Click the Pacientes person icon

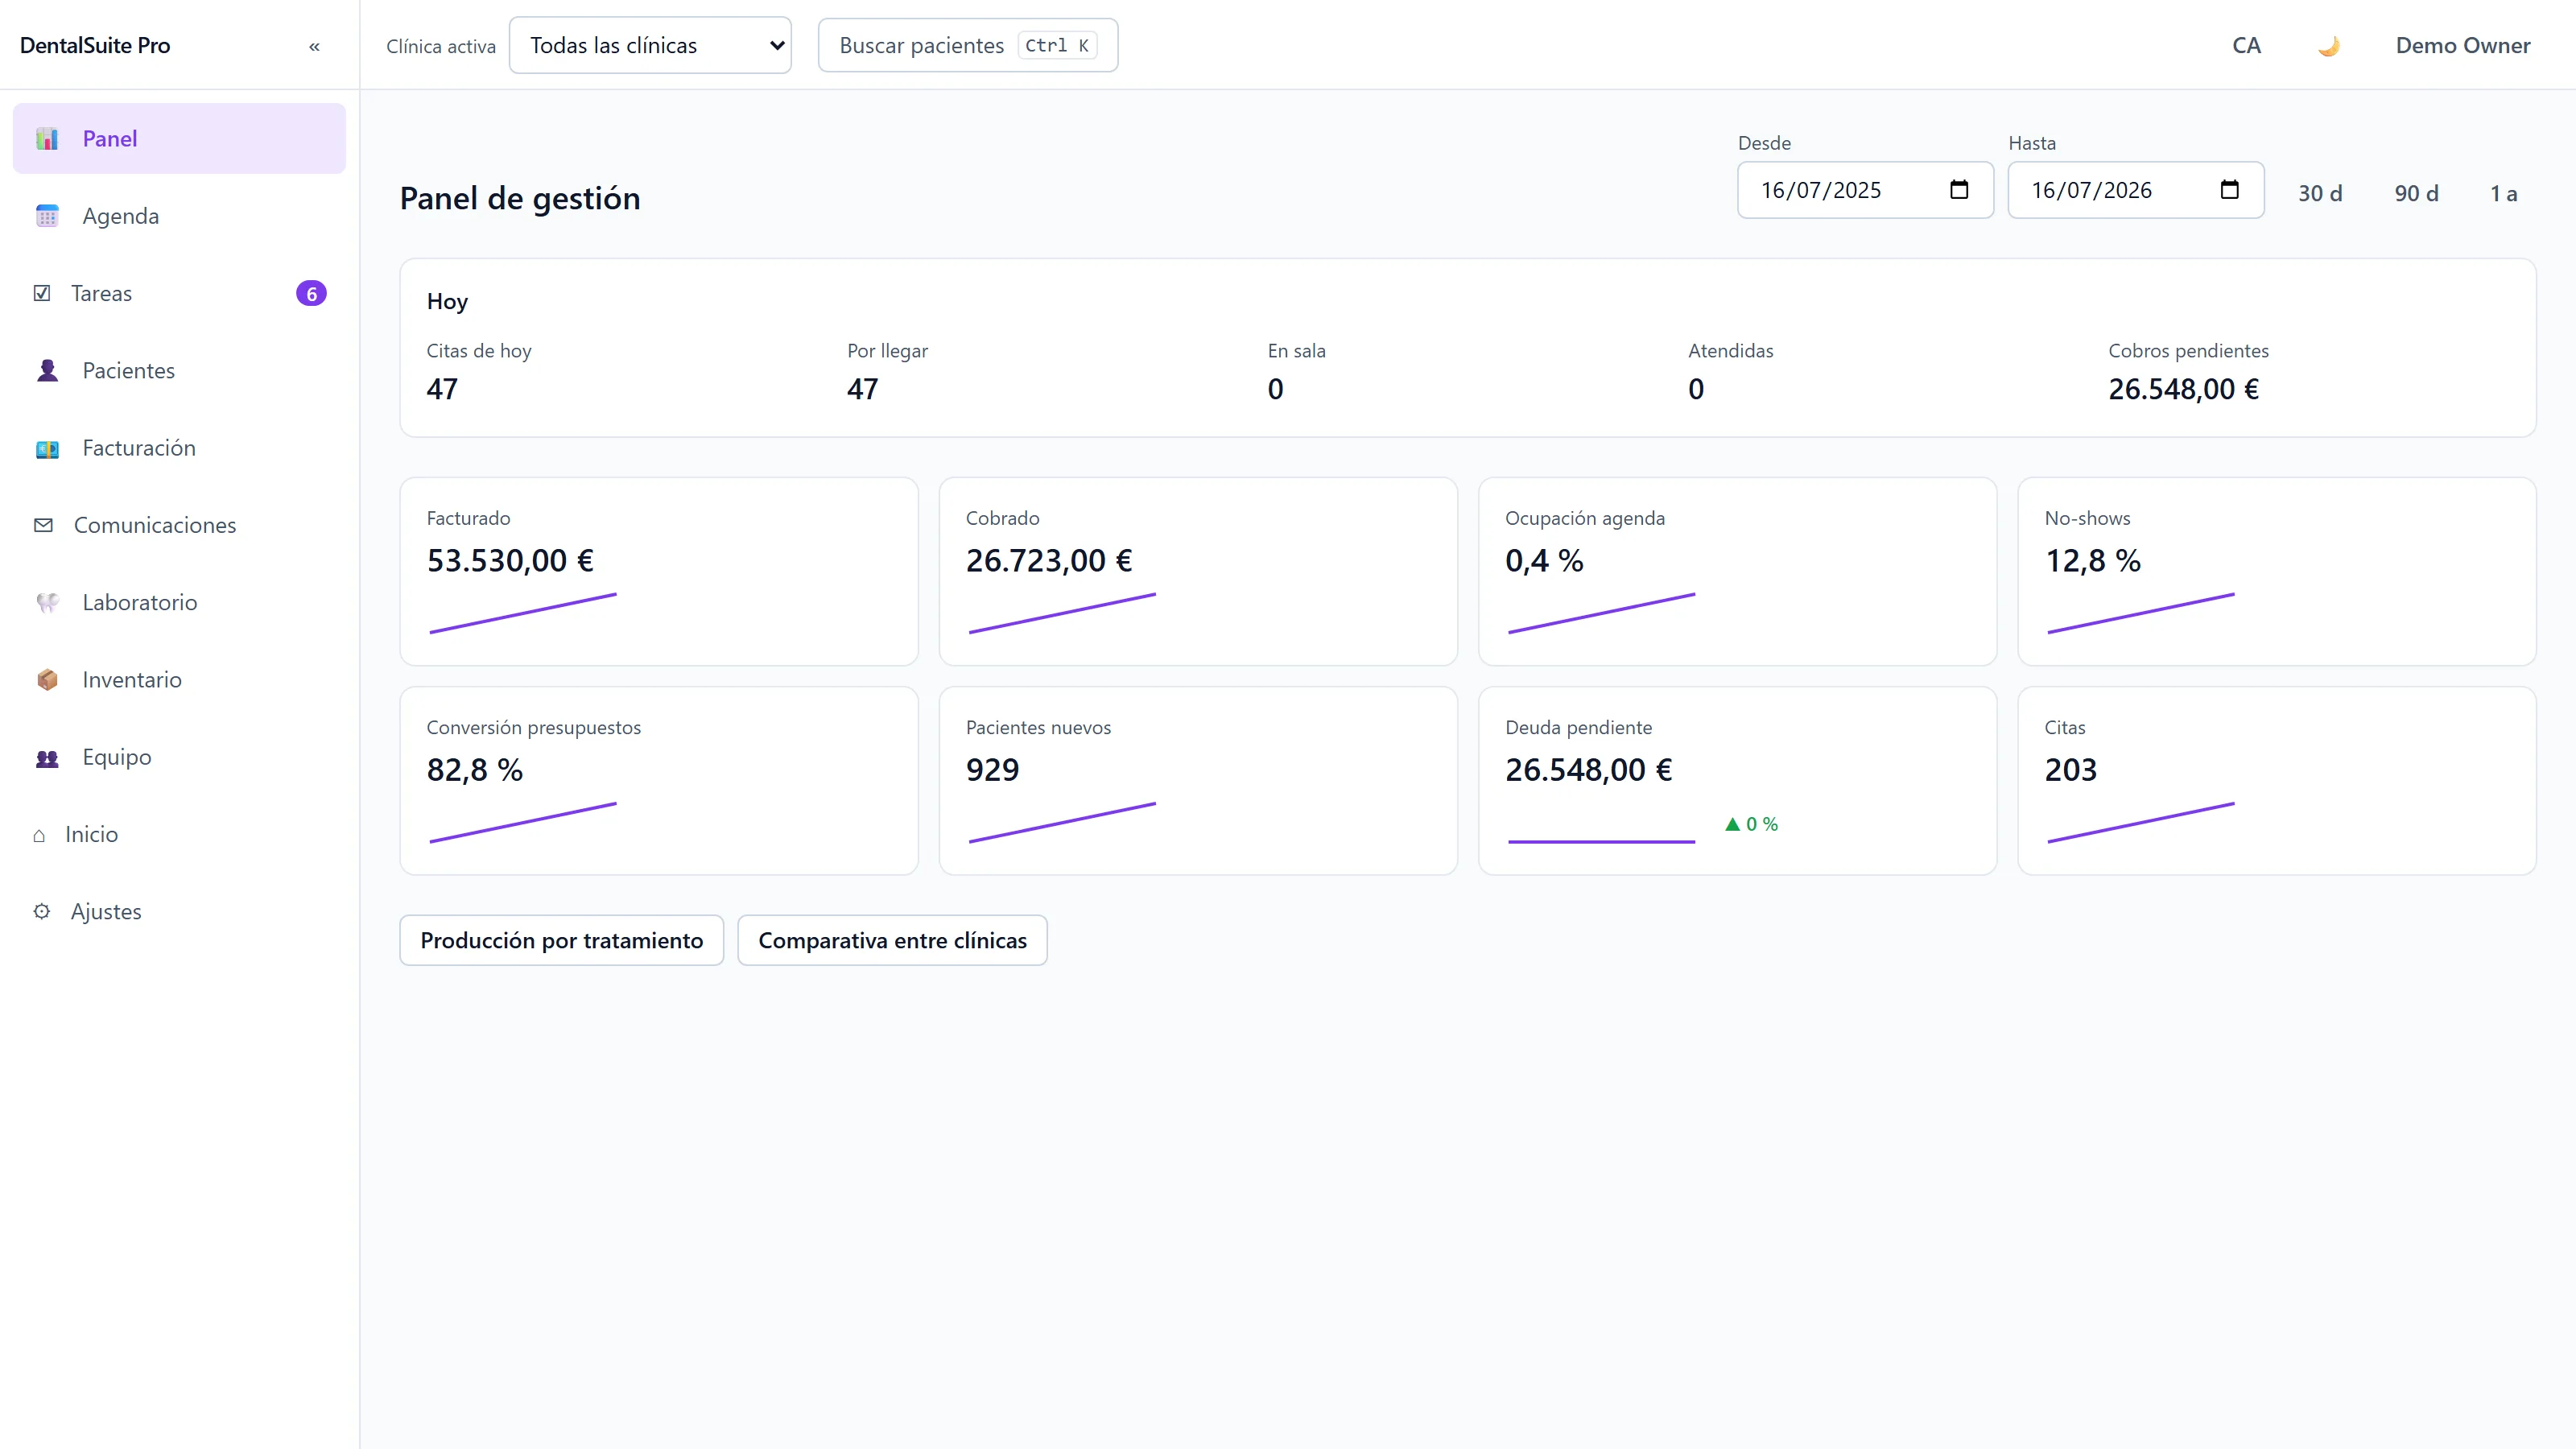tap(47, 371)
